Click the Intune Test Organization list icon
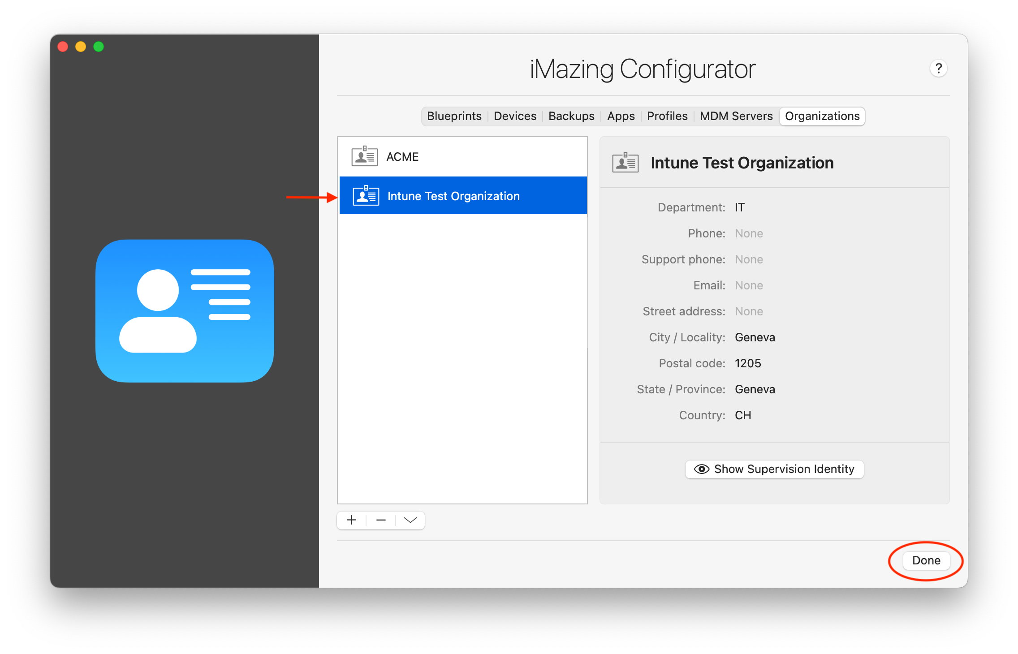This screenshot has width=1018, height=654. (x=366, y=196)
